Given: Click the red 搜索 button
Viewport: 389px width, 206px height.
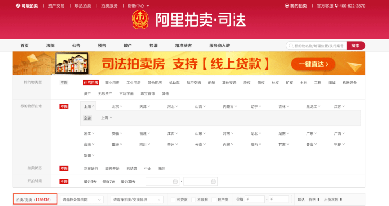Looking at the screenshot, I should coord(356,46).
